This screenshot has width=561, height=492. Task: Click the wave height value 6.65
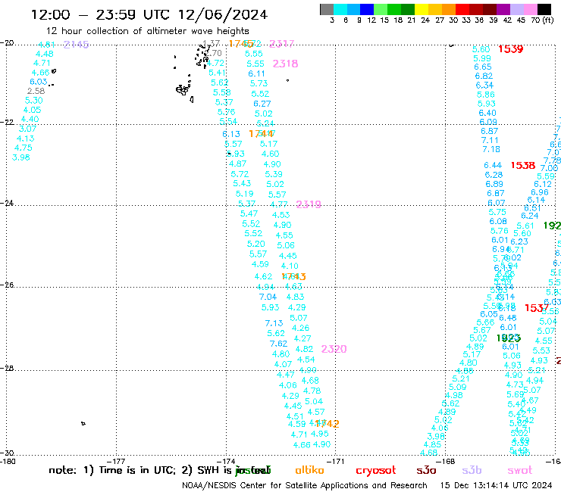click(x=483, y=67)
